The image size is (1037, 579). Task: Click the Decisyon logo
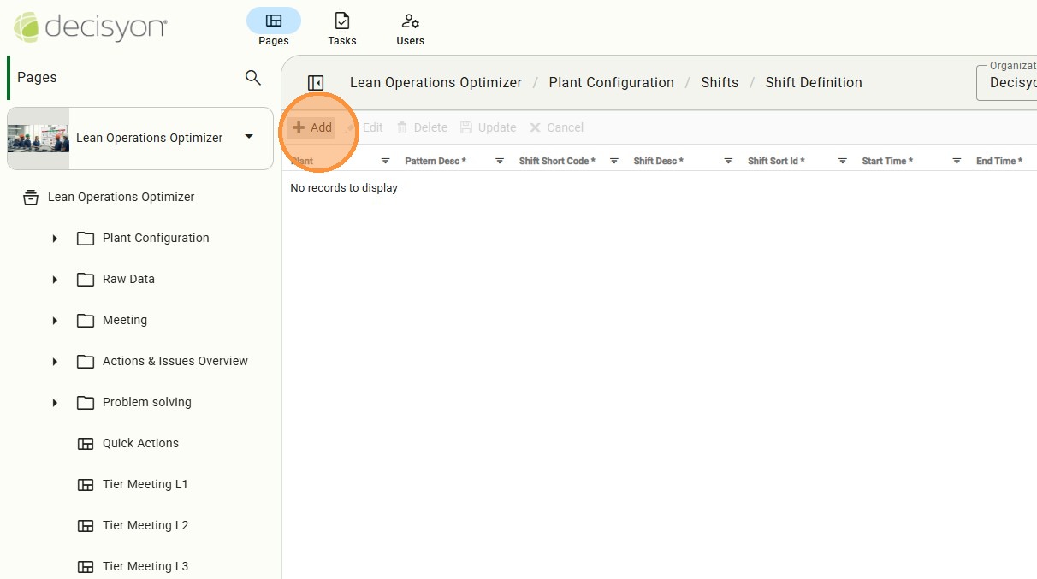coord(91,27)
